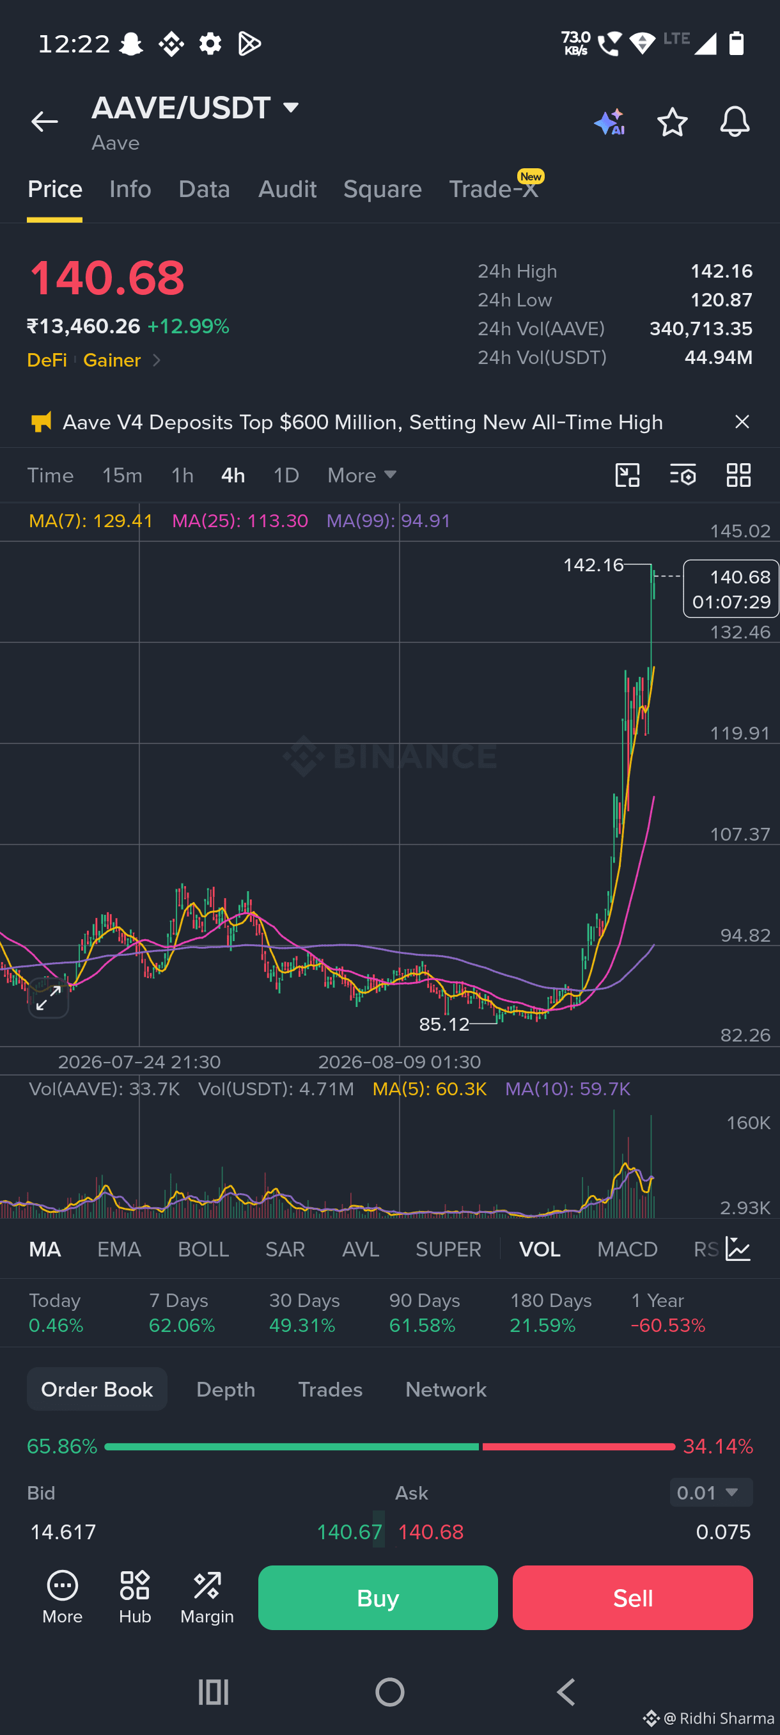
Task: Select the Time chart interval
Action: 51,475
